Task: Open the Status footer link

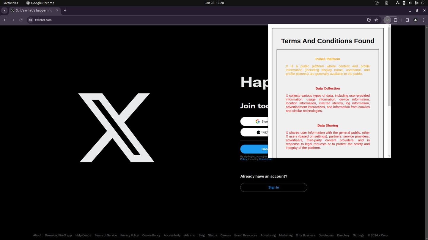Action: tap(213, 235)
